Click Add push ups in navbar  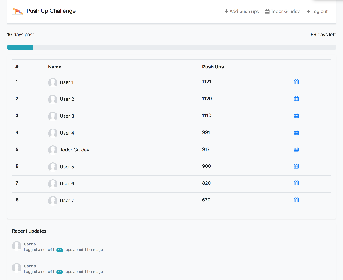[242, 12]
